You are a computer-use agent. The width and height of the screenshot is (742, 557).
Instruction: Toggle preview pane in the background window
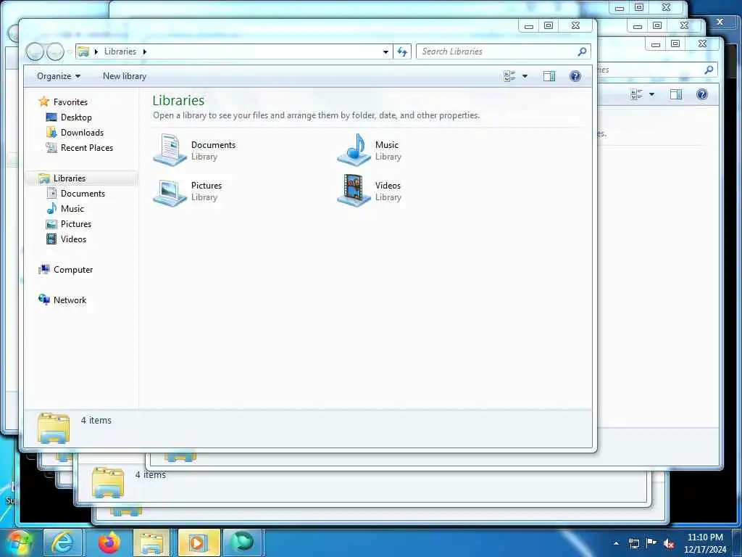[x=676, y=94]
